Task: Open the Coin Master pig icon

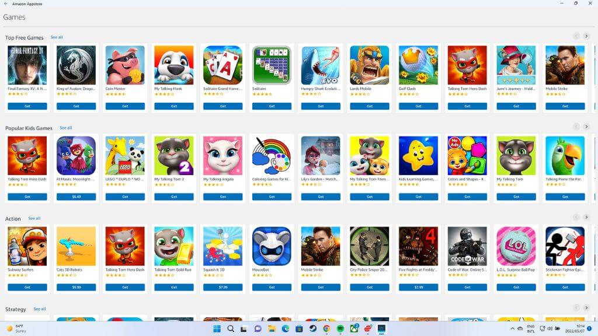Action: coord(125,65)
